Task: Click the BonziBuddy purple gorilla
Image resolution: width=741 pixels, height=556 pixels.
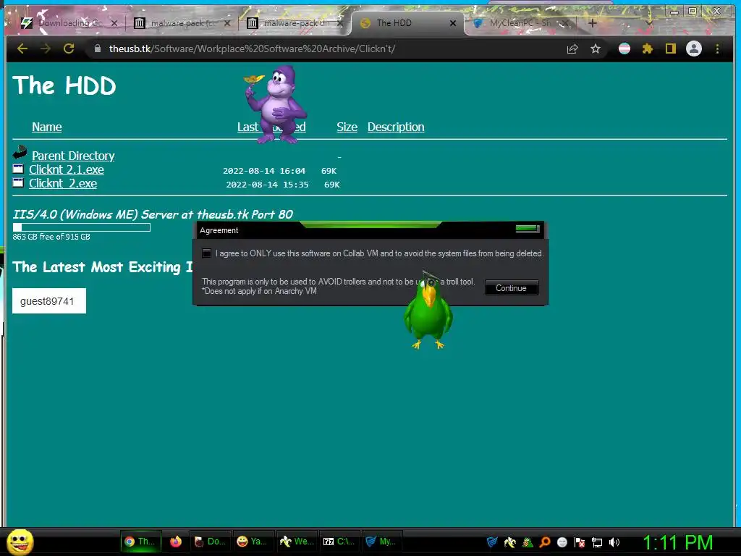Action: pyautogui.click(x=276, y=104)
